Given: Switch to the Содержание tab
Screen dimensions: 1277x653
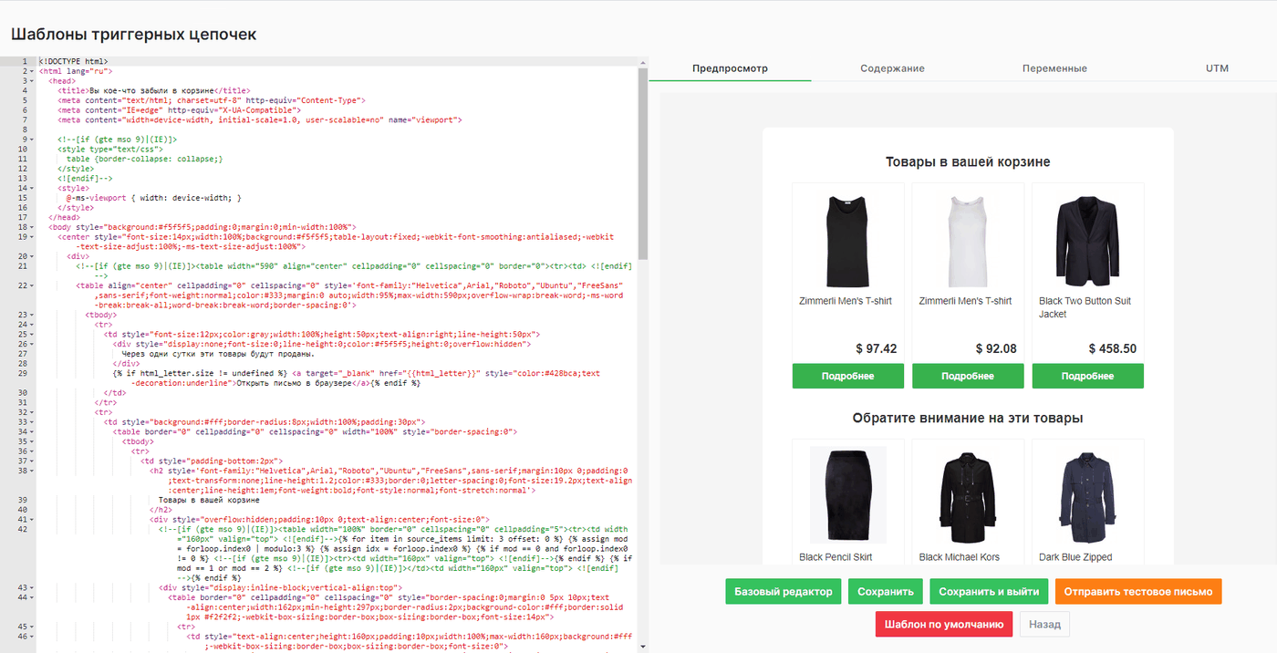Looking at the screenshot, I should (x=892, y=68).
